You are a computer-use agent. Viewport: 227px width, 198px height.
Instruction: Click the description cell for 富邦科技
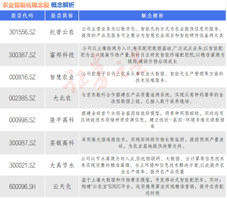point(152,55)
